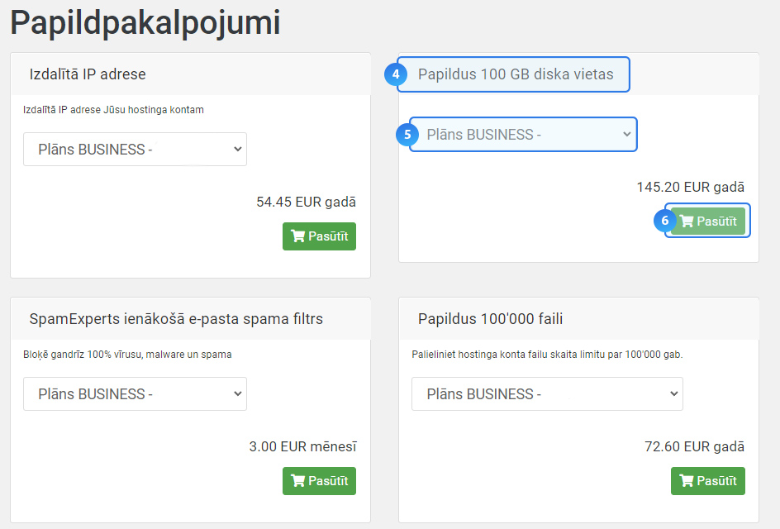Click the blue step 4 badge
The image size is (780, 529).
(397, 74)
